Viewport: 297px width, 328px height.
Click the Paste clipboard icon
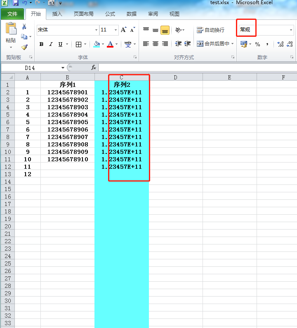[11, 29]
